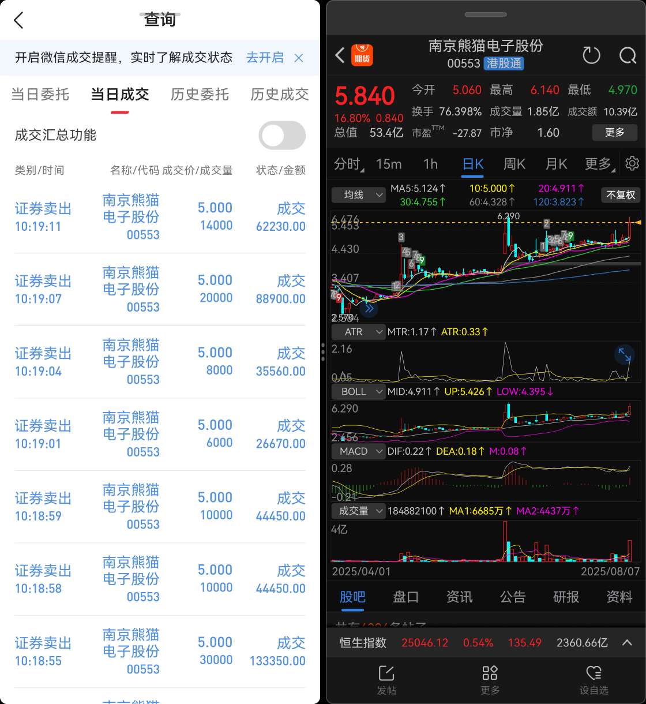Expand chart to fullscreen
This screenshot has height=704, width=646.
[625, 354]
